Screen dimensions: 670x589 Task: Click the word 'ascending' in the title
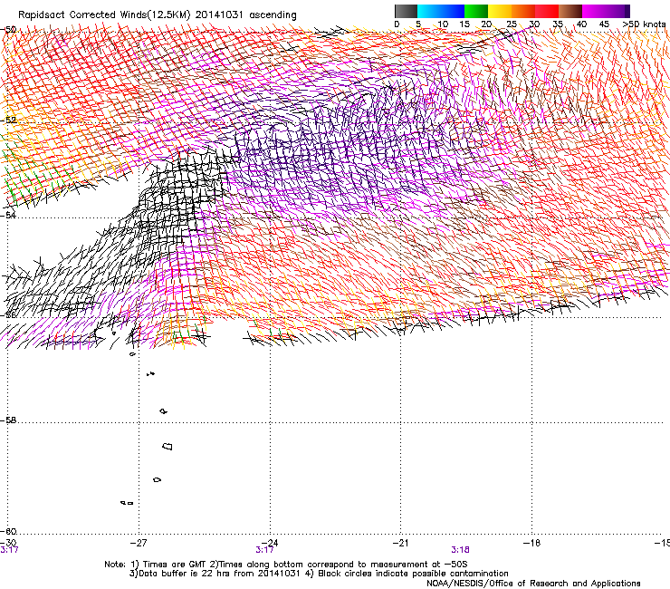point(273,15)
